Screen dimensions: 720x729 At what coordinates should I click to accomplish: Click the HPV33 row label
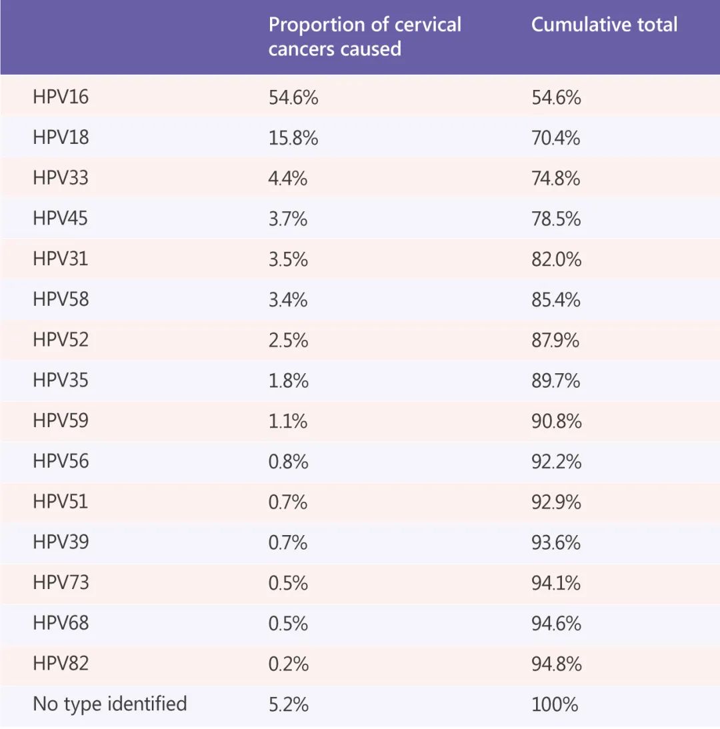coord(61,179)
